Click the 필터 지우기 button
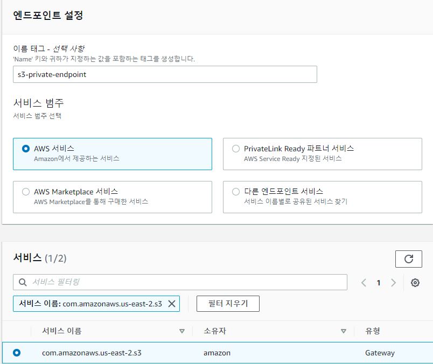Viewport: 433px width, 364px height. tap(228, 304)
